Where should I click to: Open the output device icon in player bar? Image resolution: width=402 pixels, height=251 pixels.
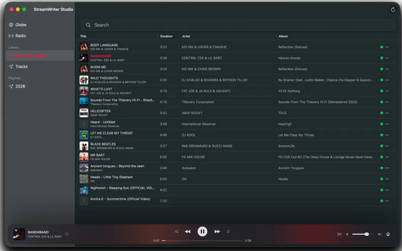[x=388, y=234]
